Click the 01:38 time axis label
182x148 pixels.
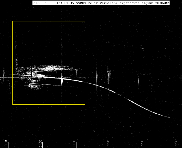click(x=142, y=143)
